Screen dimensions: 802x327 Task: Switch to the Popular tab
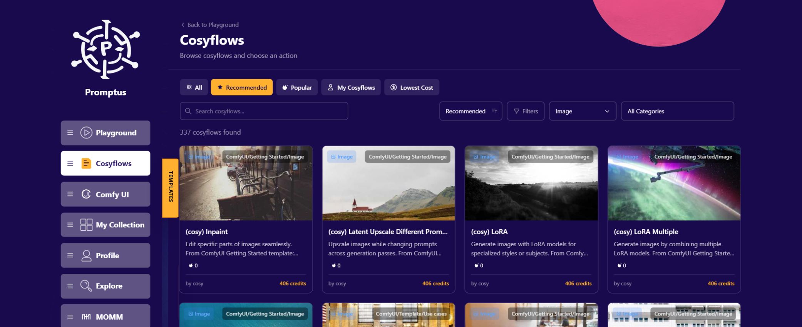[297, 87]
